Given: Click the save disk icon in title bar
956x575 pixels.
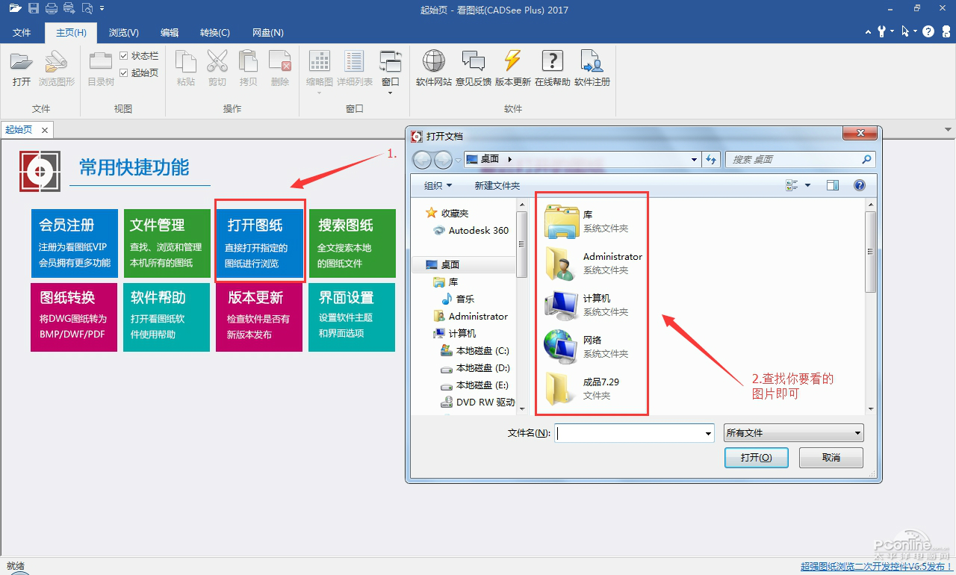Looking at the screenshot, I should 34,9.
